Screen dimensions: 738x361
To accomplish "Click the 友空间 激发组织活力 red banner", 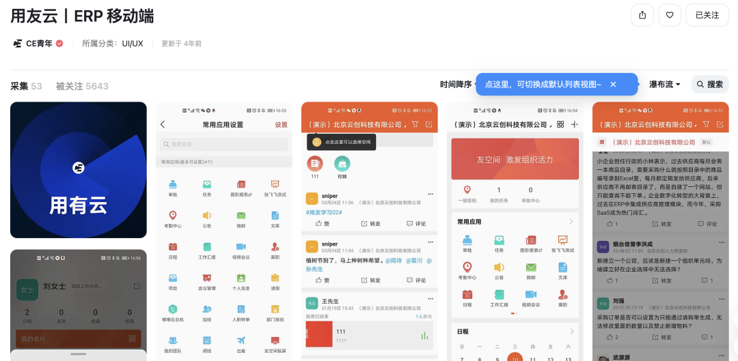I will [x=515, y=159].
